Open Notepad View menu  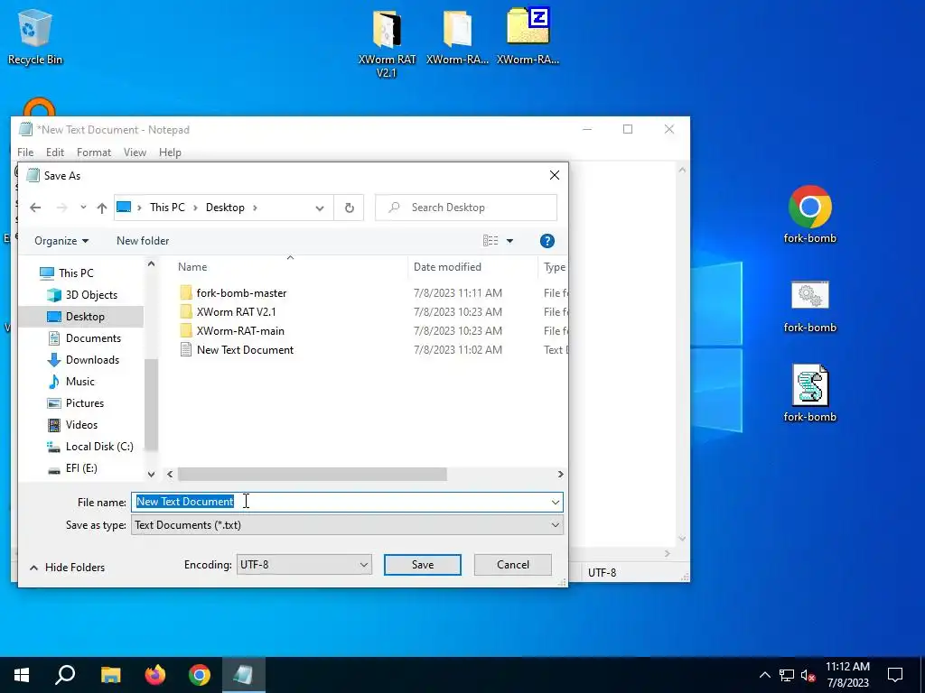pyautogui.click(x=135, y=152)
